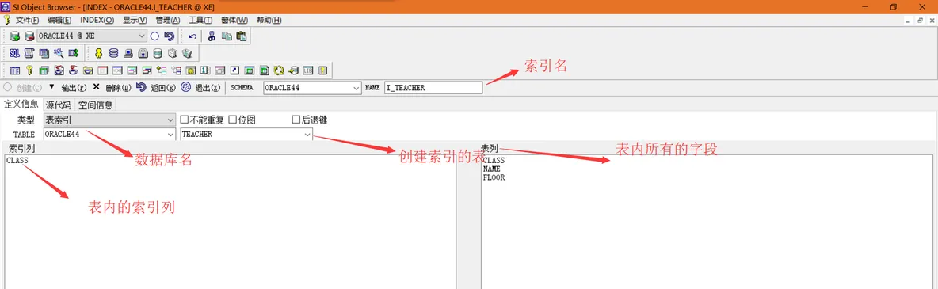Screen dimensions: 938x289
Task: Open the 帮助(H) menu
Action: [269, 21]
